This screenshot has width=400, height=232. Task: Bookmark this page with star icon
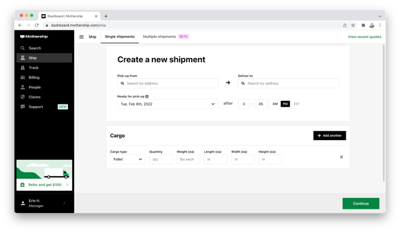point(353,25)
